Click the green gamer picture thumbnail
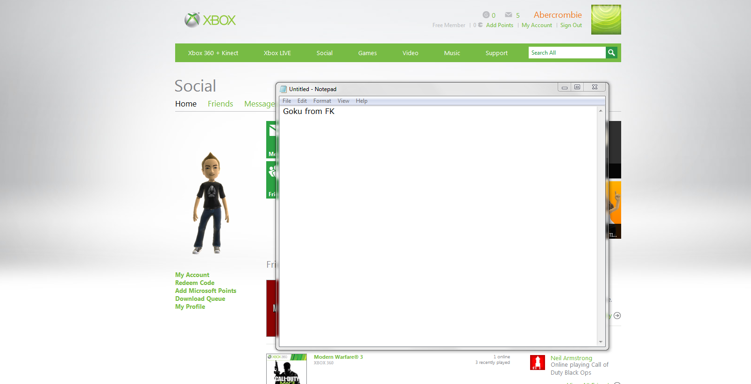The image size is (751, 384). pyautogui.click(x=606, y=20)
